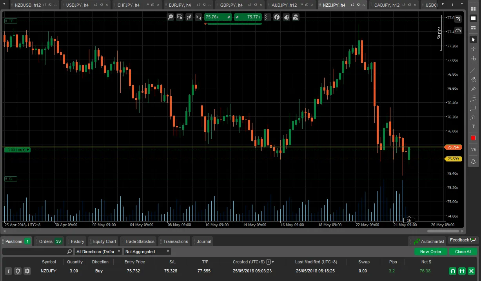Select the arrow icon drawing tool
481x281 pixels.
click(x=473, y=117)
